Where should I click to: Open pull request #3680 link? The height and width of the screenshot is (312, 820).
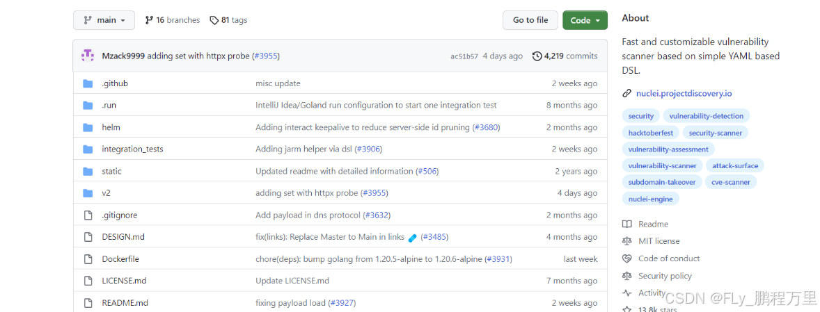487,127
